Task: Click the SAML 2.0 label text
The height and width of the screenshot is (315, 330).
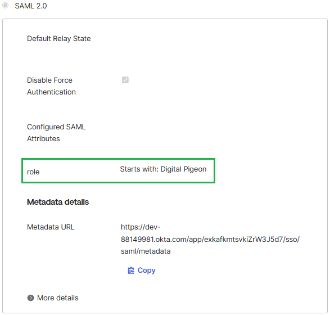Action: click(x=31, y=6)
